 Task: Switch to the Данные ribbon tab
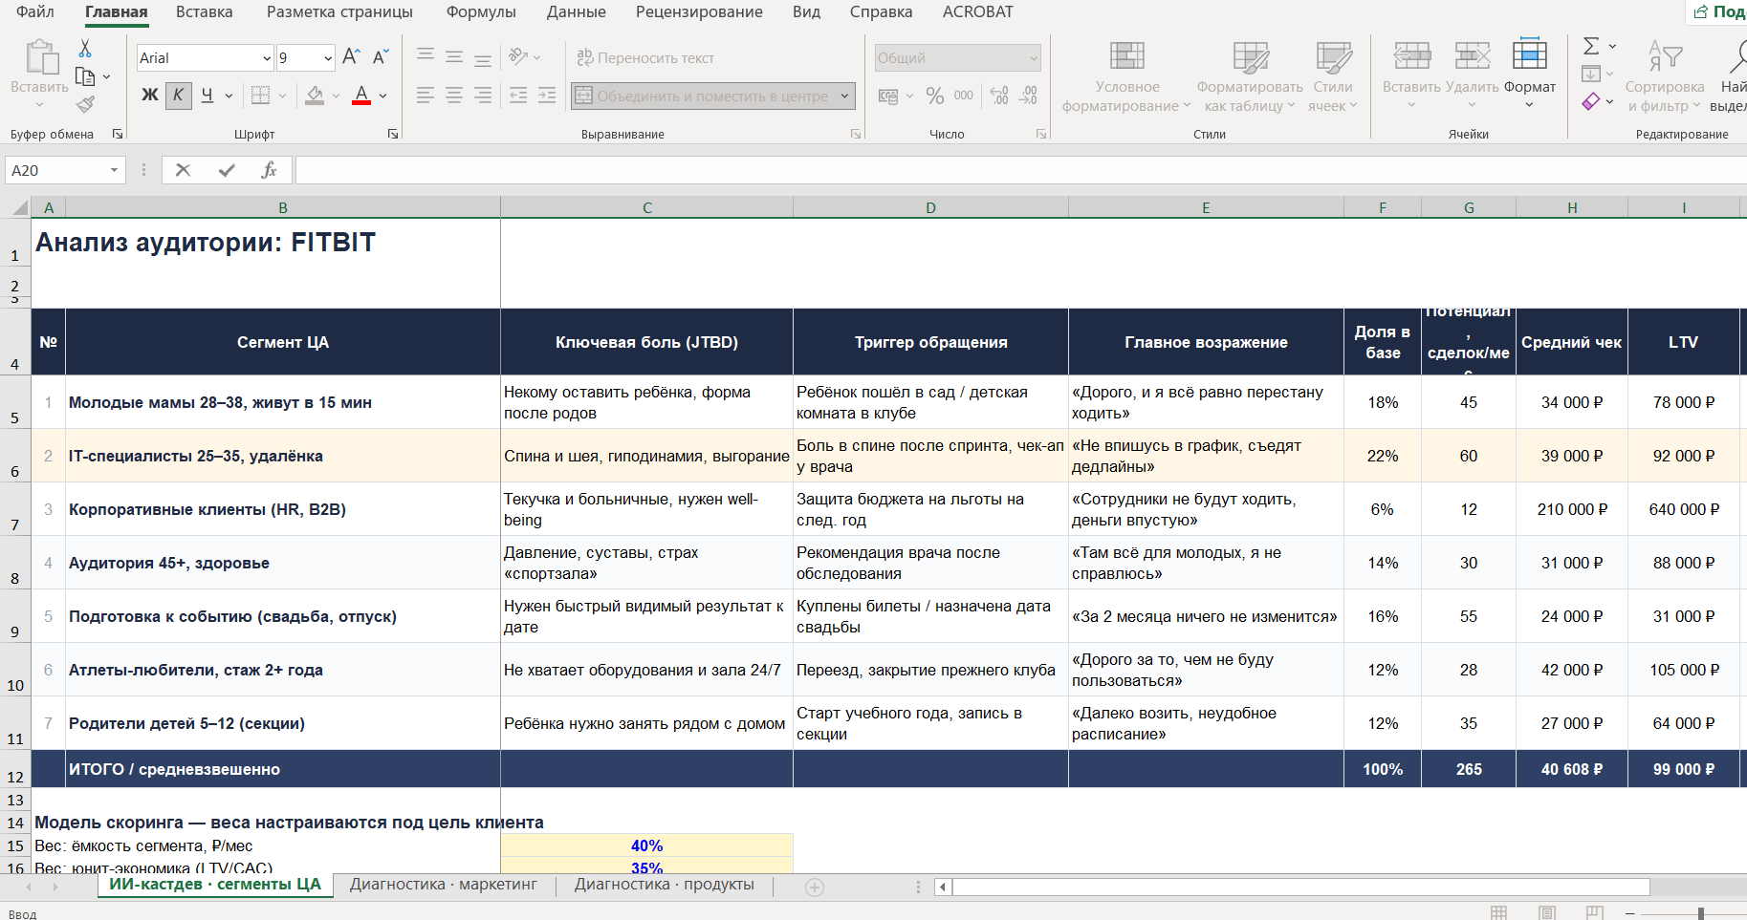pyautogui.click(x=577, y=11)
